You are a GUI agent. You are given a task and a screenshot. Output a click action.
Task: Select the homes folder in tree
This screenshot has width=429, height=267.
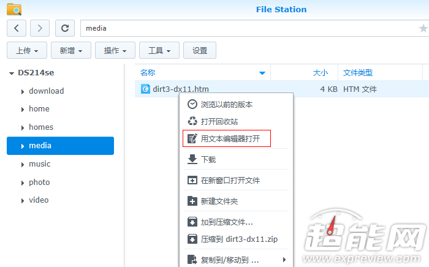tap(41, 127)
